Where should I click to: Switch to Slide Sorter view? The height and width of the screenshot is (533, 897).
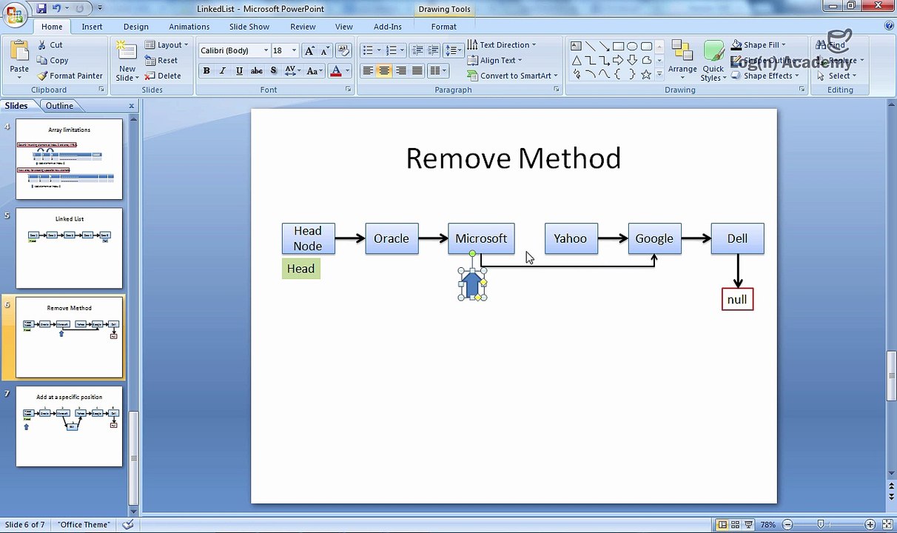pos(736,525)
